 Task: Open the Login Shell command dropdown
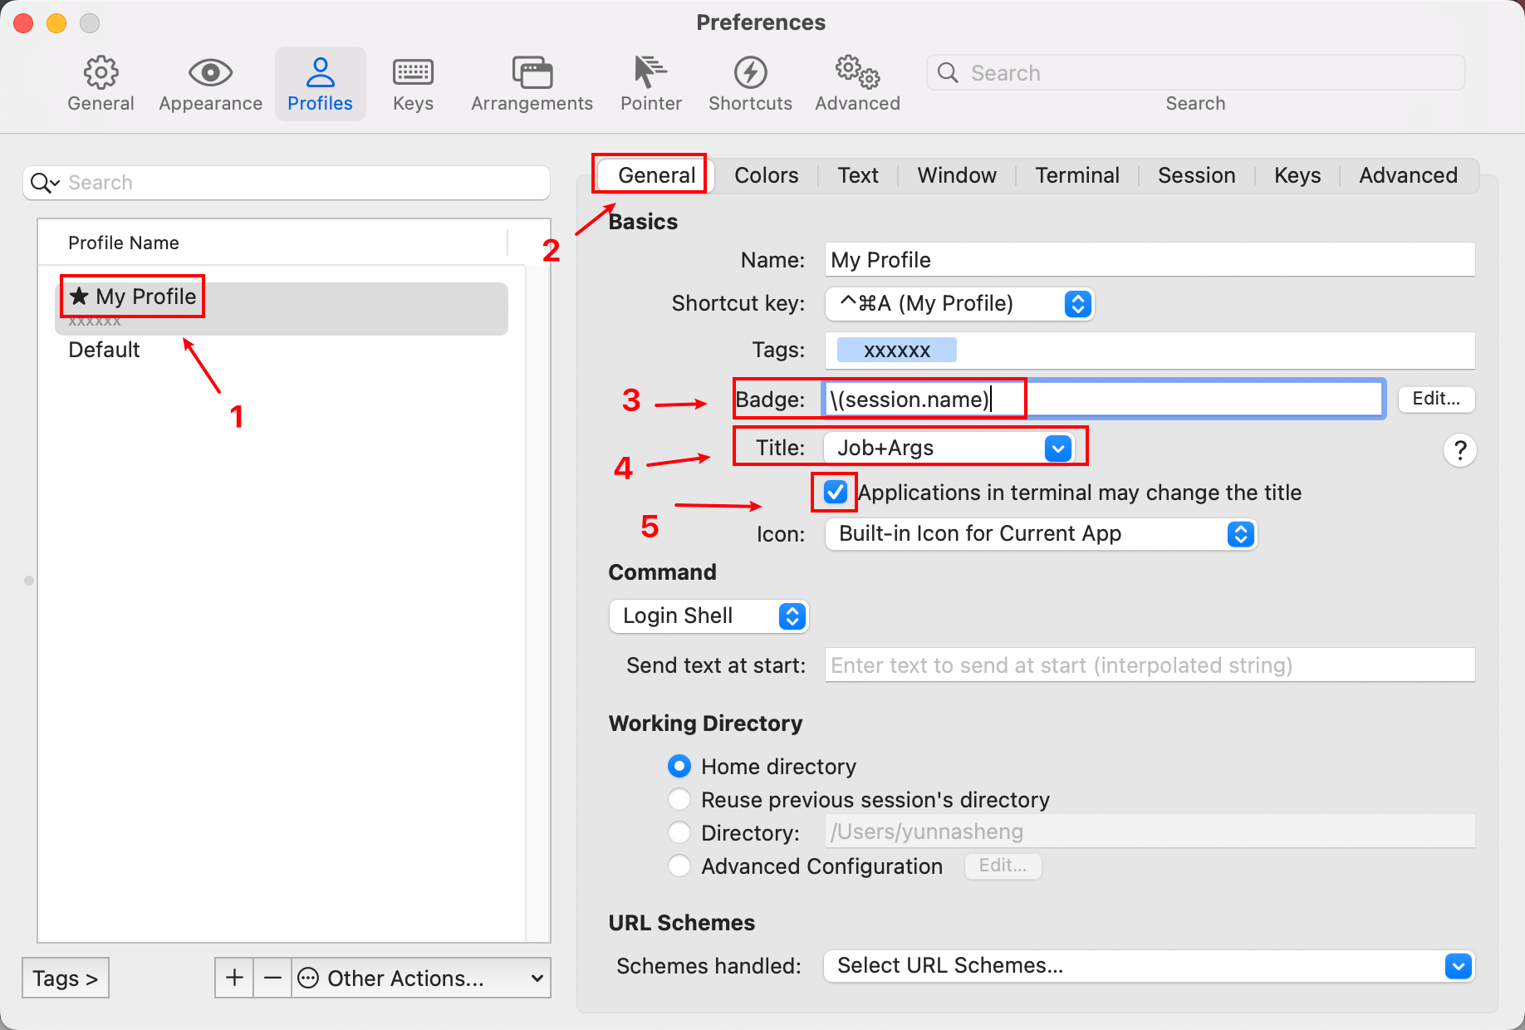tap(709, 616)
